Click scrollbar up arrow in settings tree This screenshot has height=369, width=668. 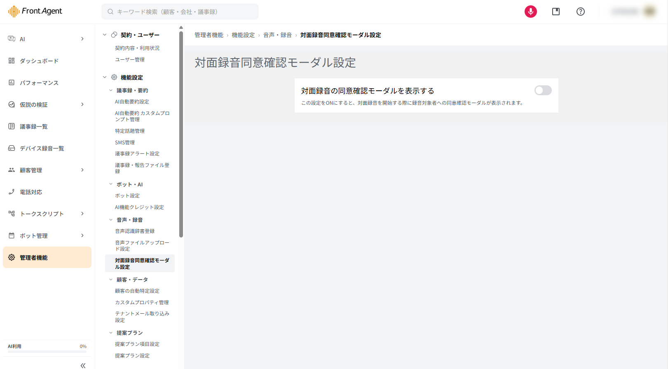click(181, 28)
